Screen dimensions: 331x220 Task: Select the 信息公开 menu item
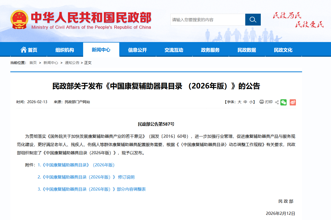click(x=137, y=50)
